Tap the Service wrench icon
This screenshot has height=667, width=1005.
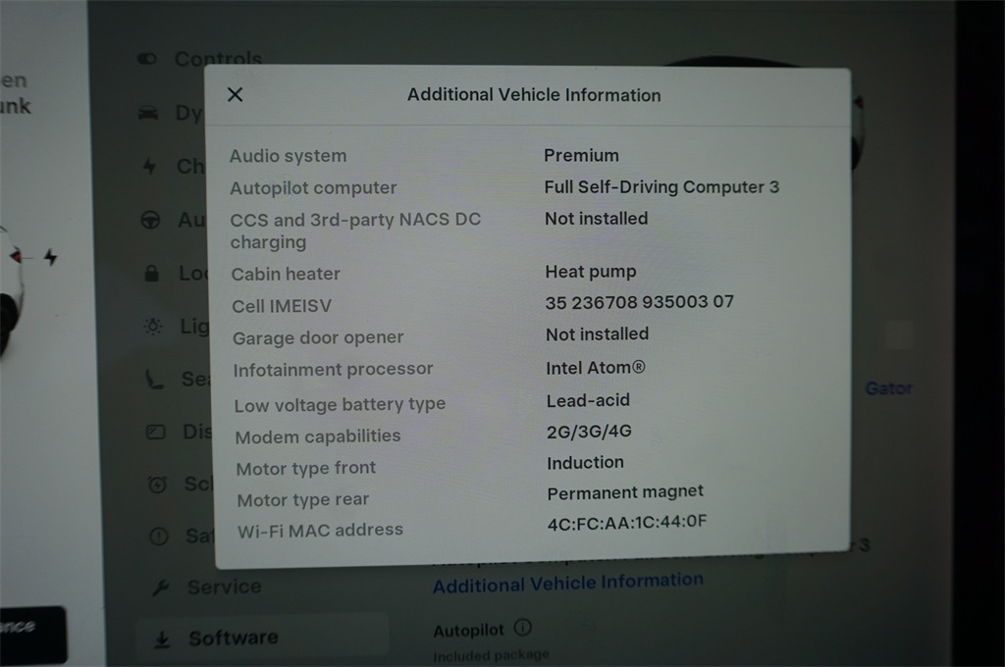160,588
